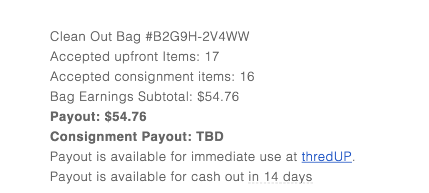Click the bold "Consignment Payout:" label
The image size is (429, 193).
pyautogui.click(x=121, y=137)
